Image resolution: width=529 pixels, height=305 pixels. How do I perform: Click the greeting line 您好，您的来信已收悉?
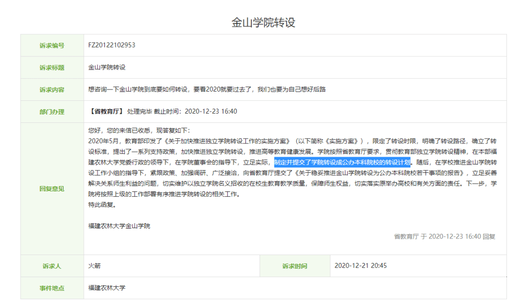point(139,130)
